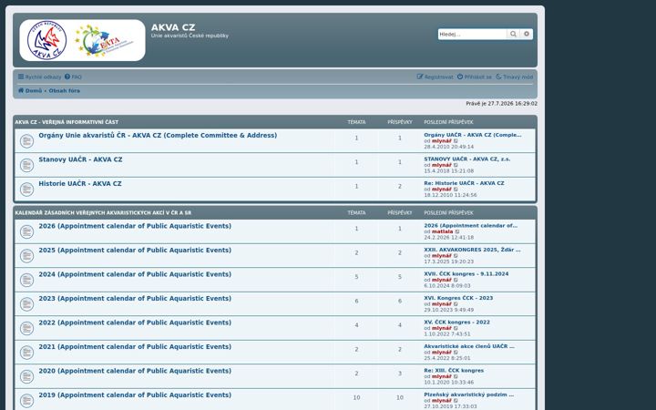
Task: Open 2019 Appointment calendar forum
Action: click(135, 395)
